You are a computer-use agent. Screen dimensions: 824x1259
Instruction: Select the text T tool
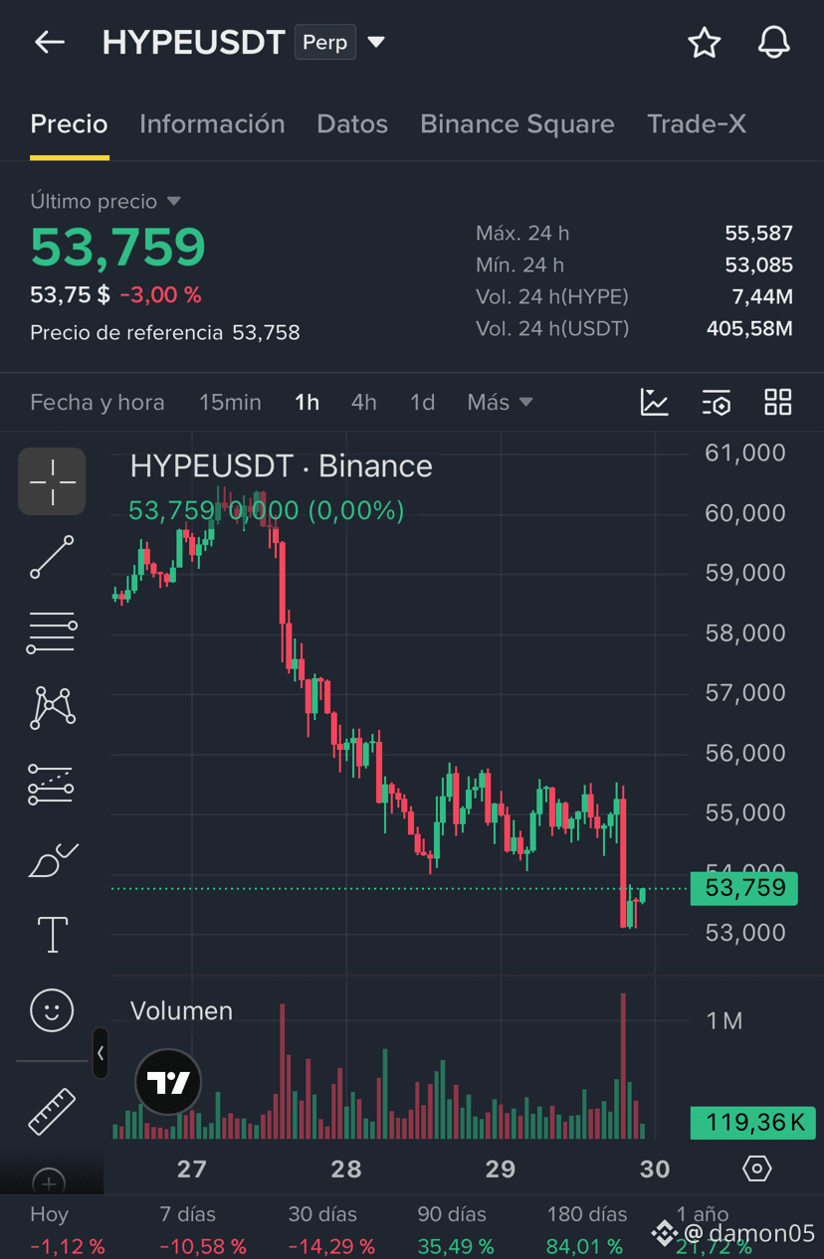tap(52, 935)
